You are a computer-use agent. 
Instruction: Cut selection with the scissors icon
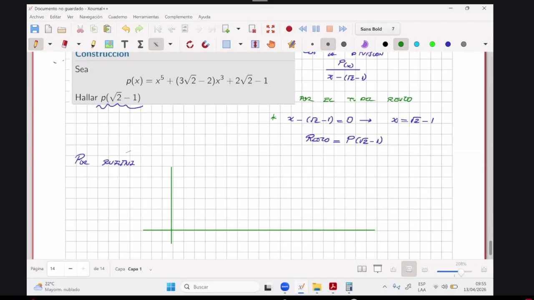pos(80,29)
